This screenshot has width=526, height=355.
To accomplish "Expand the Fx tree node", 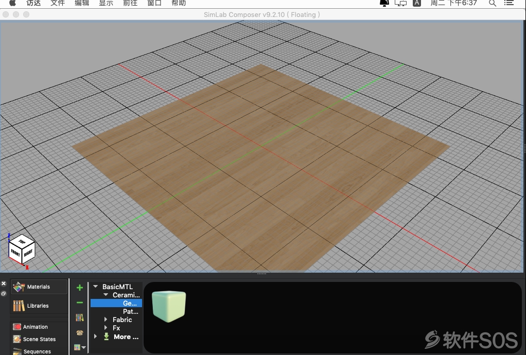I will pyautogui.click(x=106, y=328).
